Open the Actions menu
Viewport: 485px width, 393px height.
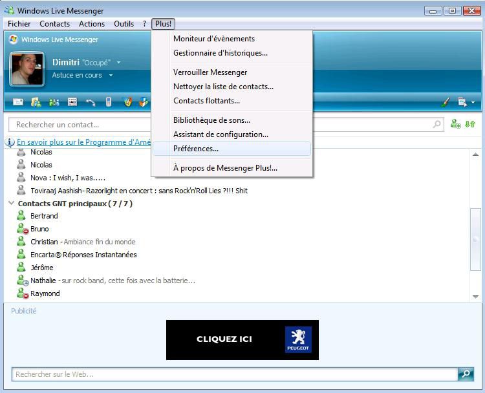[92, 24]
